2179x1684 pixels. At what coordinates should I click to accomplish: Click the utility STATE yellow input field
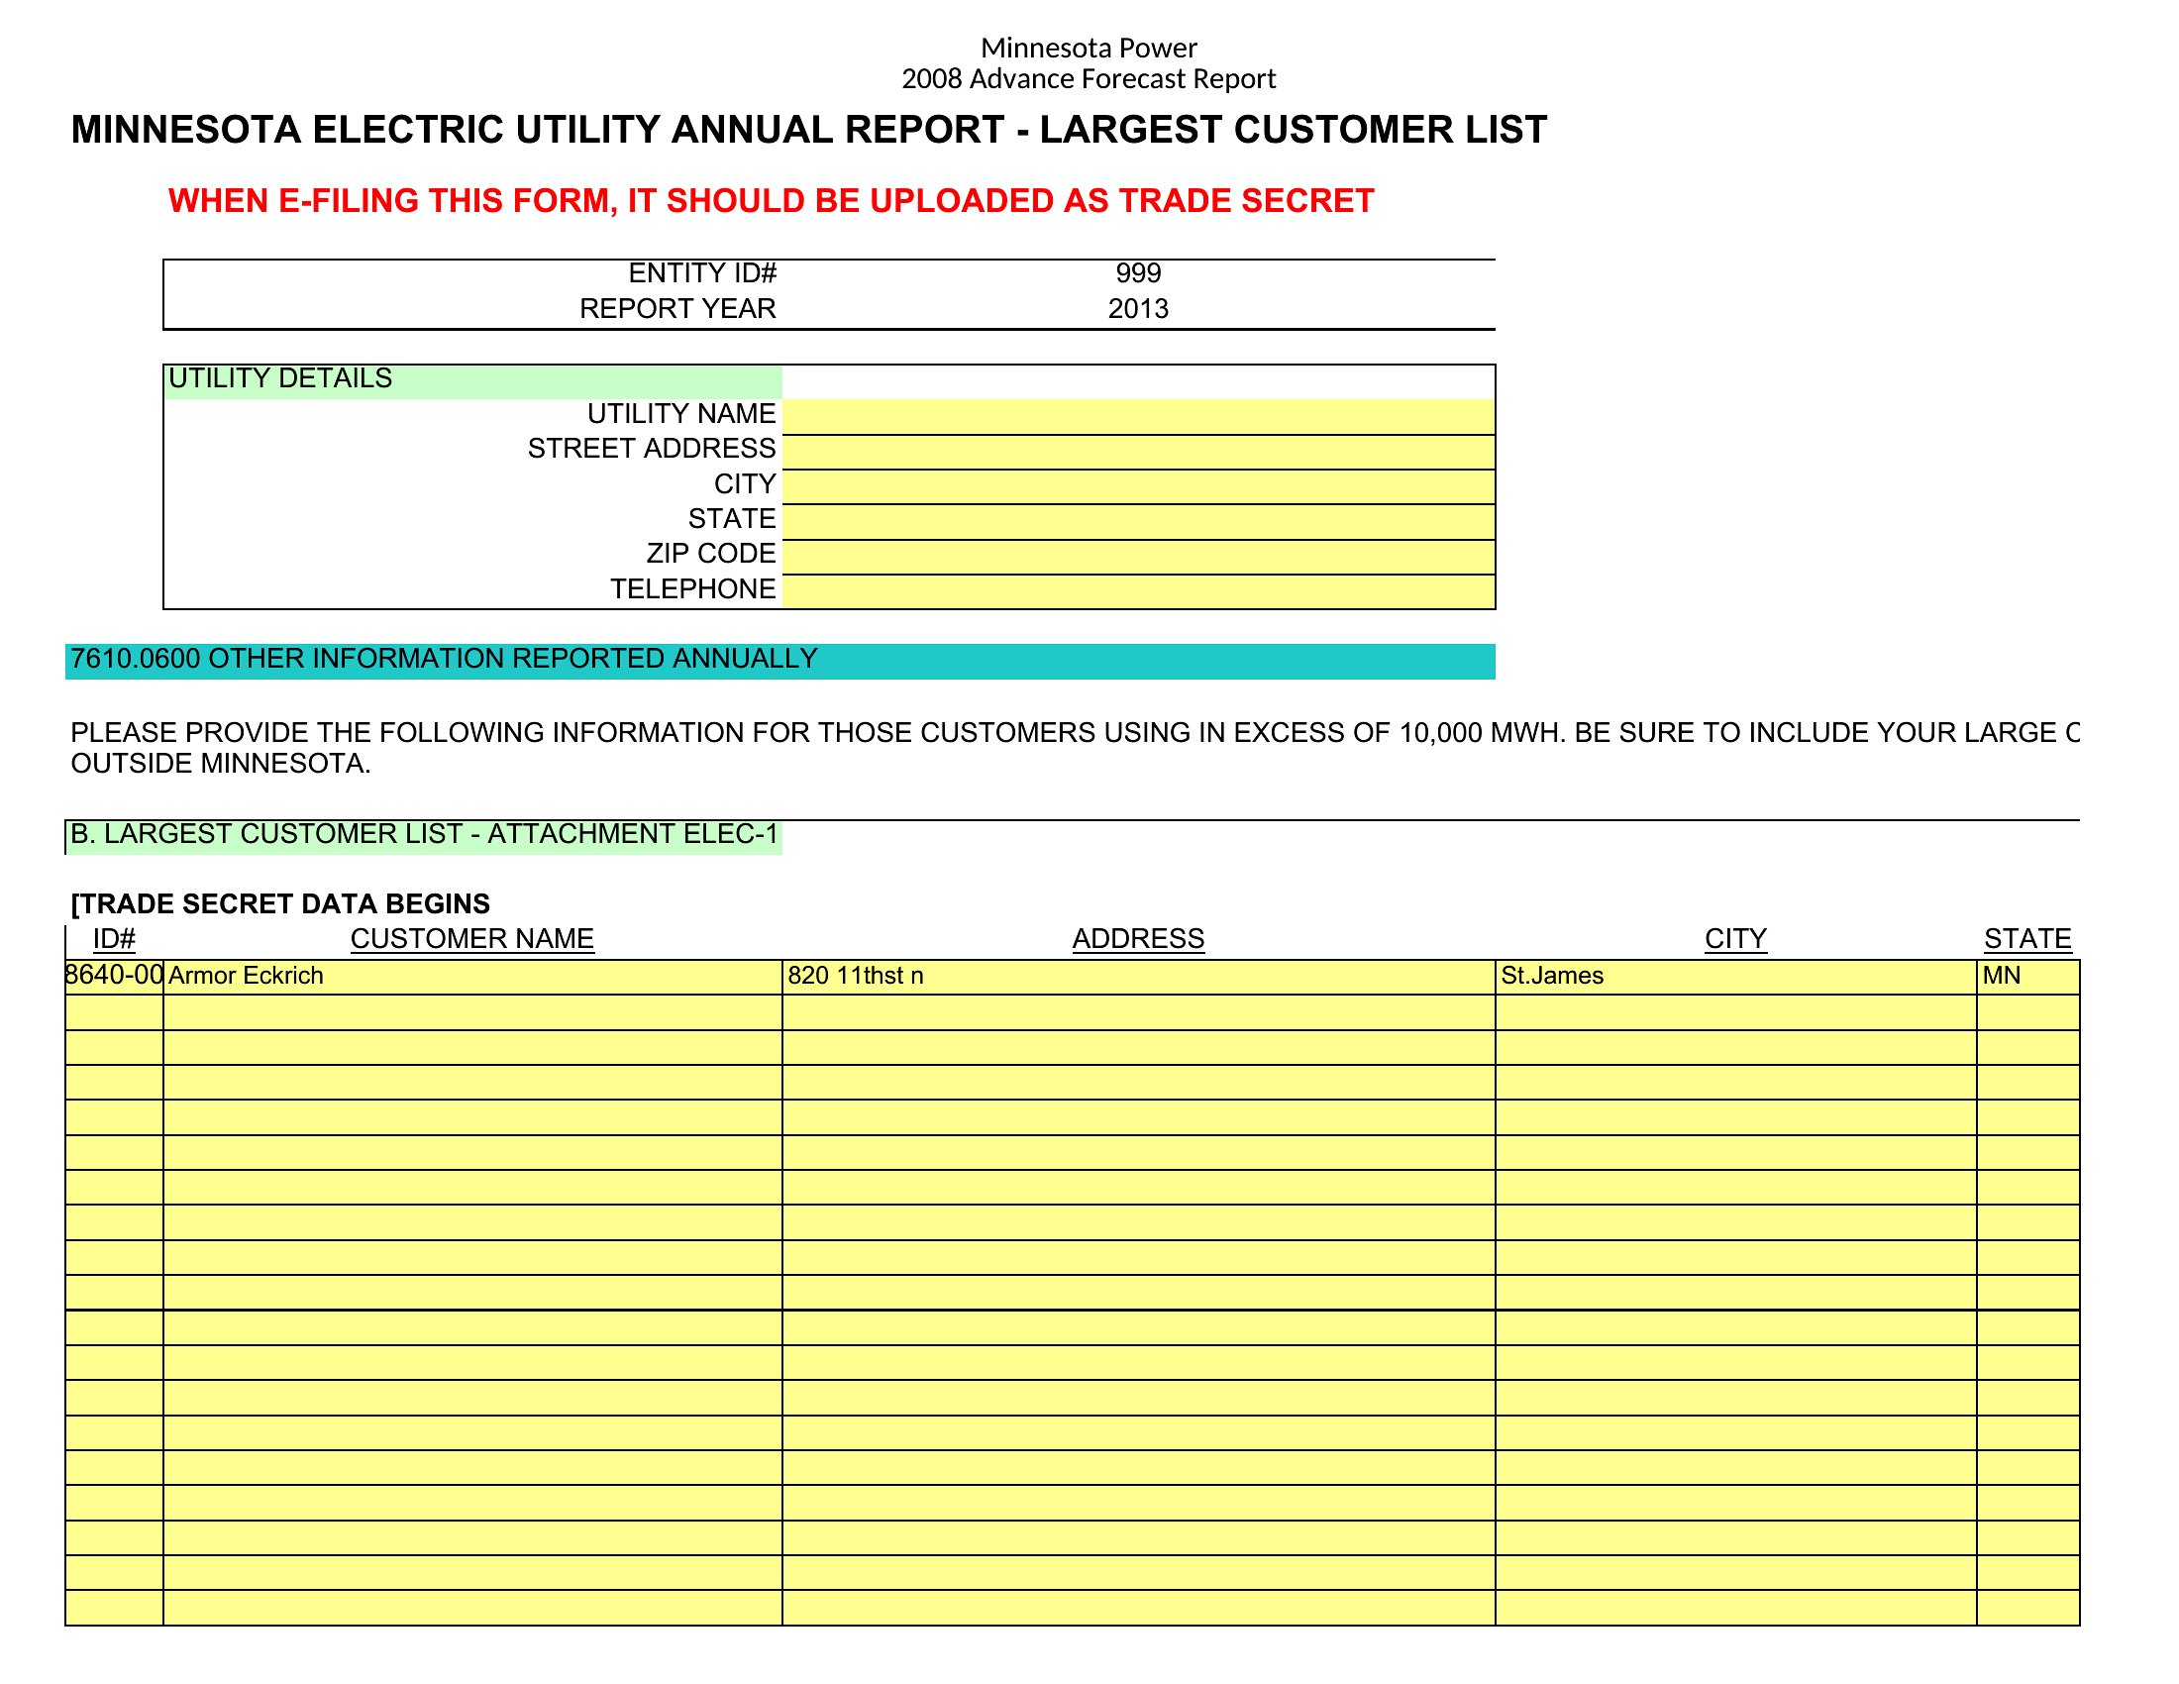pyautogui.click(x=1138, y=522)
